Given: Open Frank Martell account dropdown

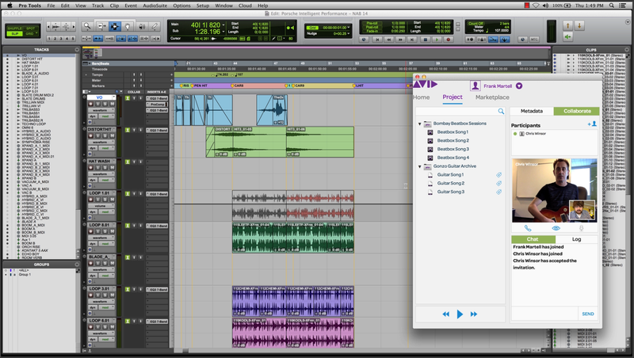Looking at the screenshot, I should coord(519,86).
